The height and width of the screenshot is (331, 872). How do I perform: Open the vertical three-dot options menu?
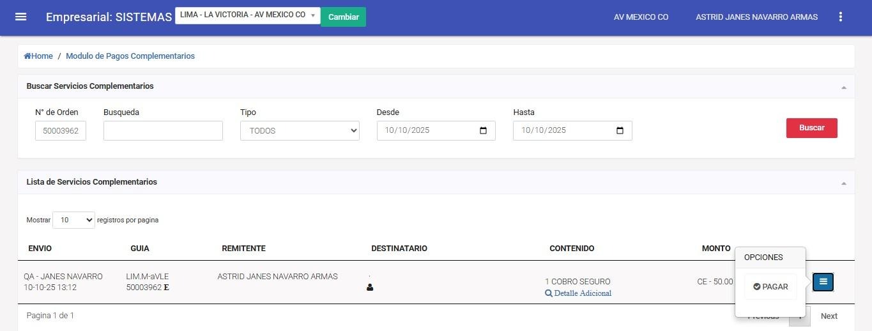pyautogui.click(x=841, y=17)
